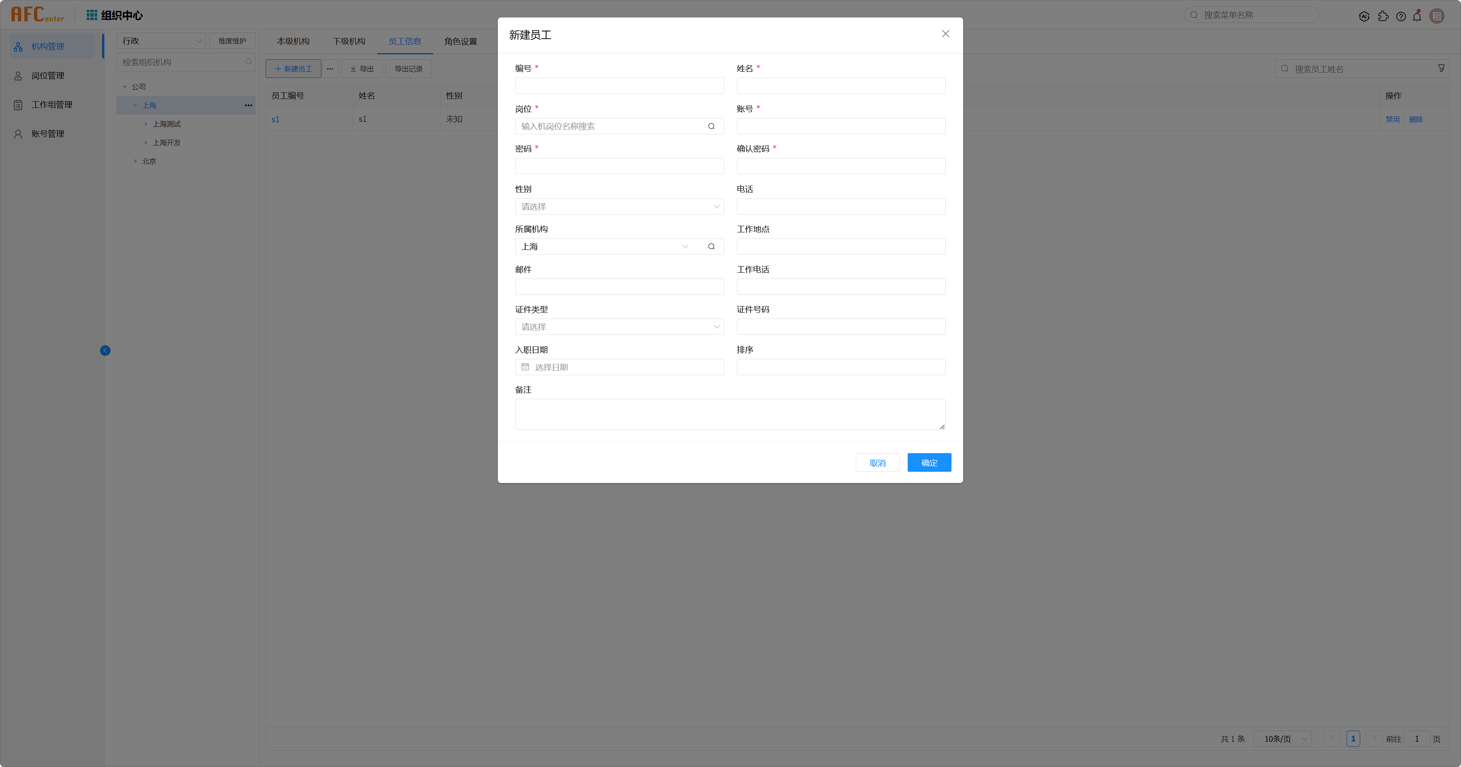
Task: Click the 确定 button
Action: [929, 462]
